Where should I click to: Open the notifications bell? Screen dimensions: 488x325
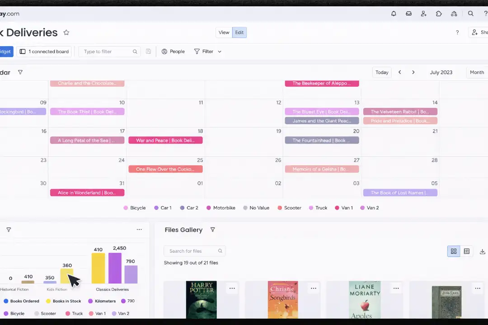[x=394, y=14]
